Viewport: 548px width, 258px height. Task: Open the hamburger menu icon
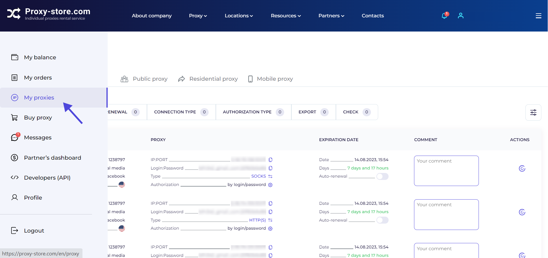(538, 16)
